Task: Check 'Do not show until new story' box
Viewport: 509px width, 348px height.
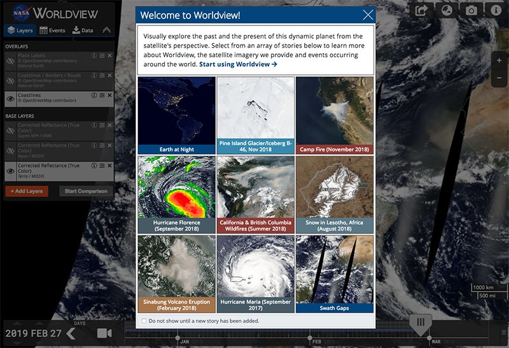Action: point(144,321)
